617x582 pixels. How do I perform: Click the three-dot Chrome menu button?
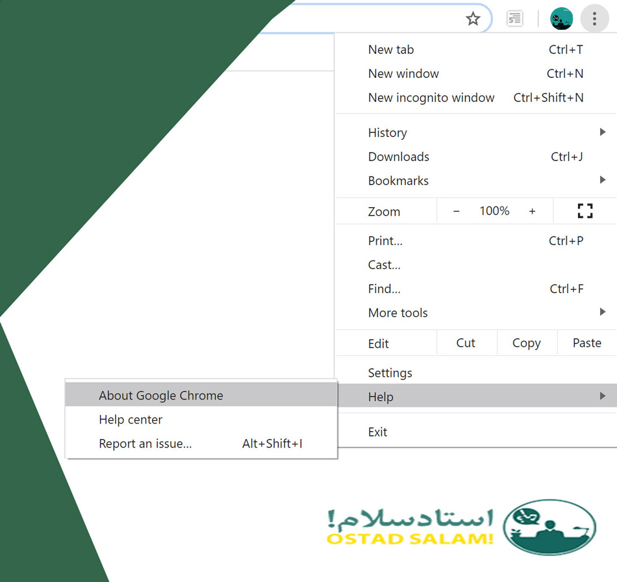(x=594, y=19)
